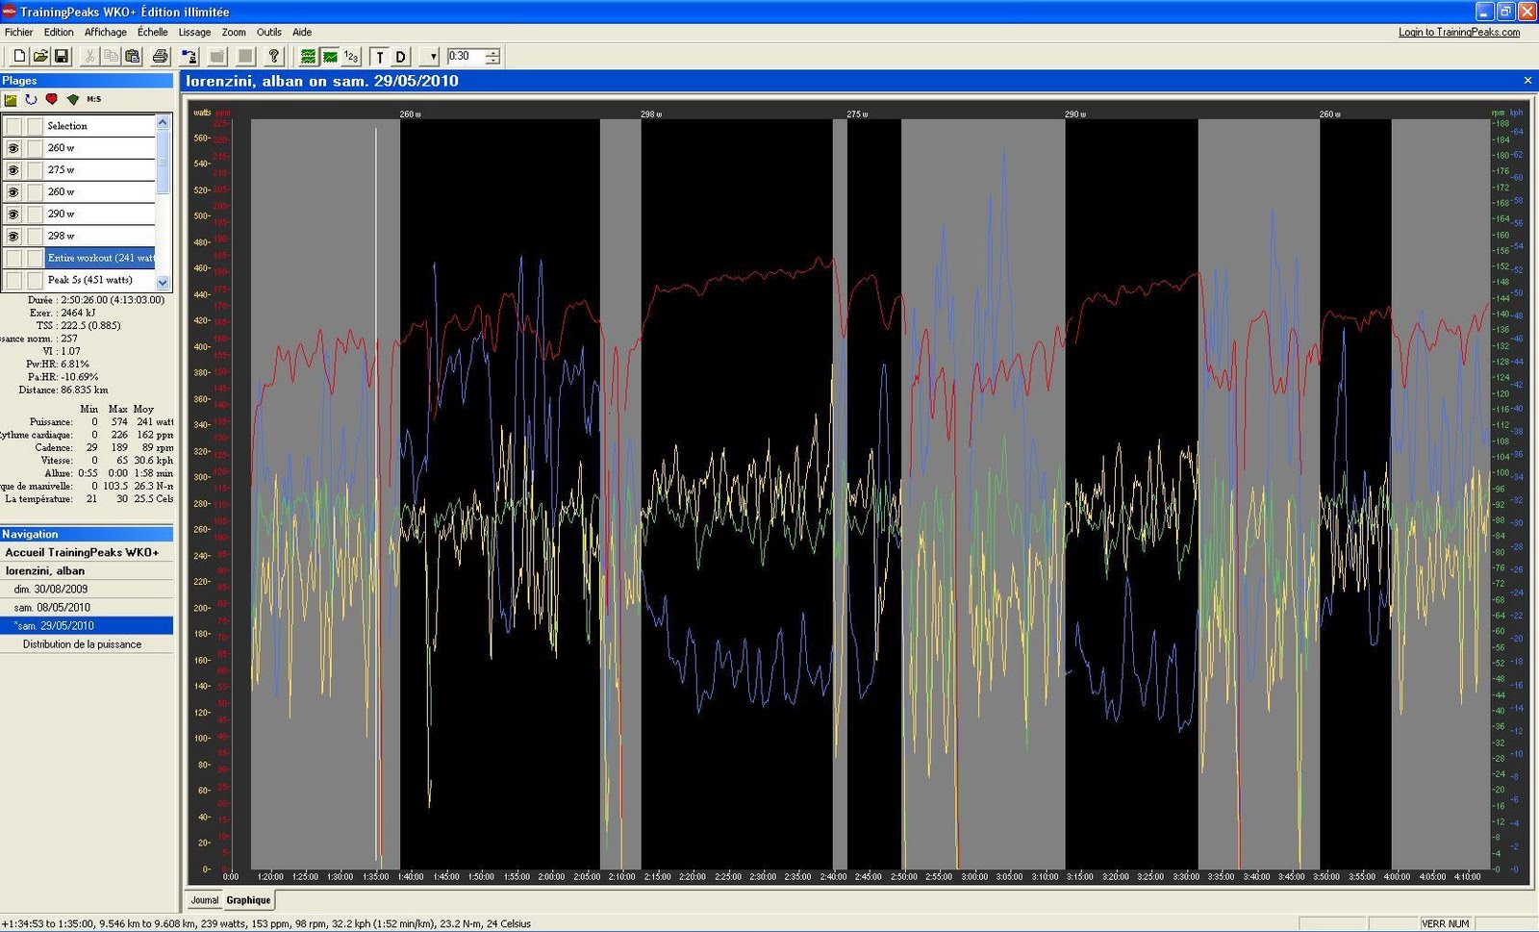This screenshot has width=1539, height=932.
Task: Click the up arrow of the ranges list scrollbar
Action: click(163, 122)
